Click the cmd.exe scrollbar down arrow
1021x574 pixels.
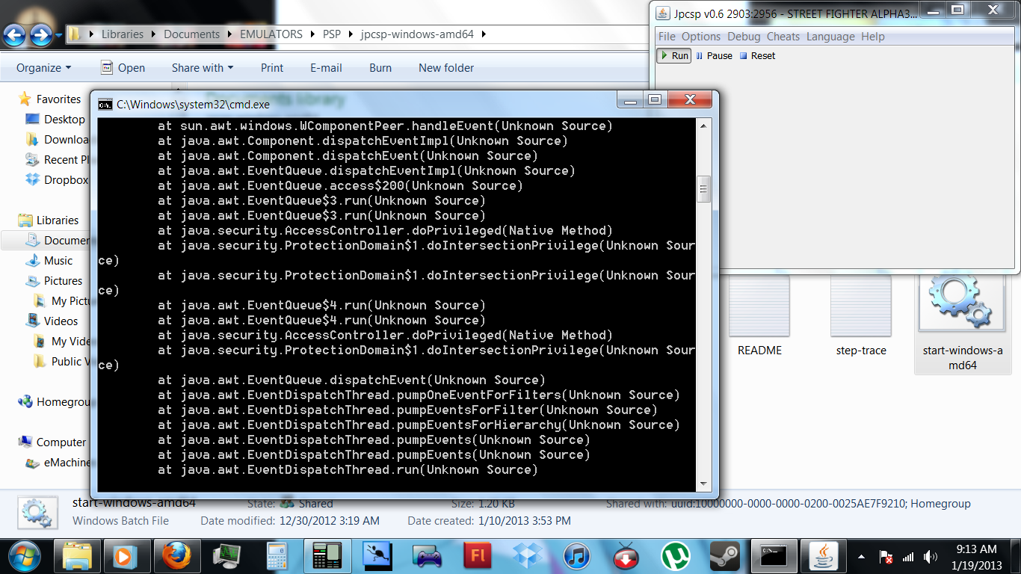[703, 484]
